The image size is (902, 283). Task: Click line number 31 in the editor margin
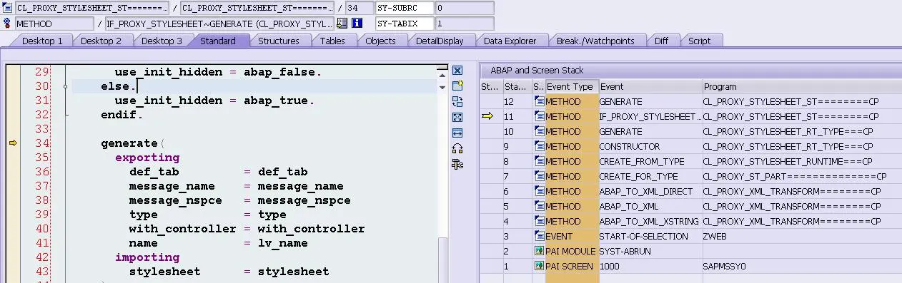coord(41,101)
